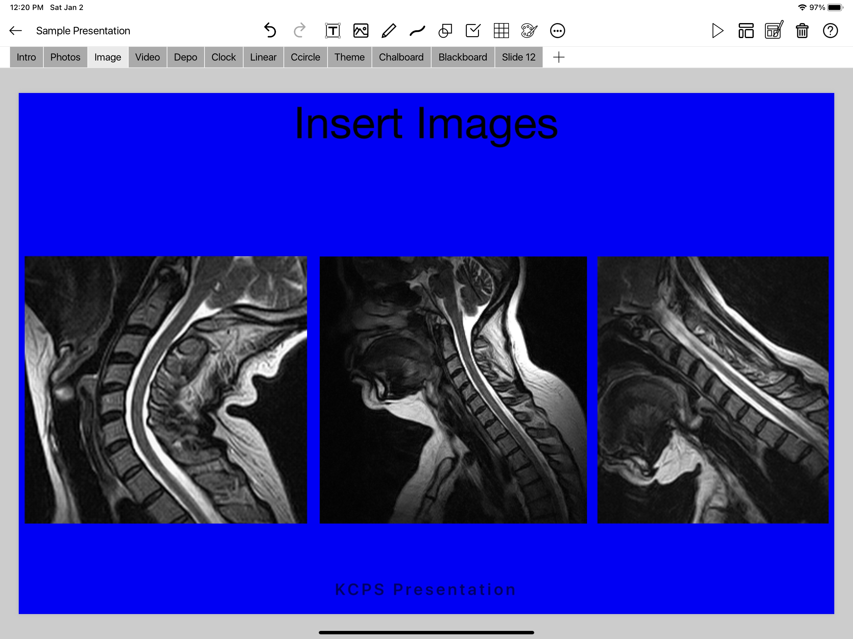
Task: Tap the 12:20 PM clock in status bar
Action: (x=27, y=7)
